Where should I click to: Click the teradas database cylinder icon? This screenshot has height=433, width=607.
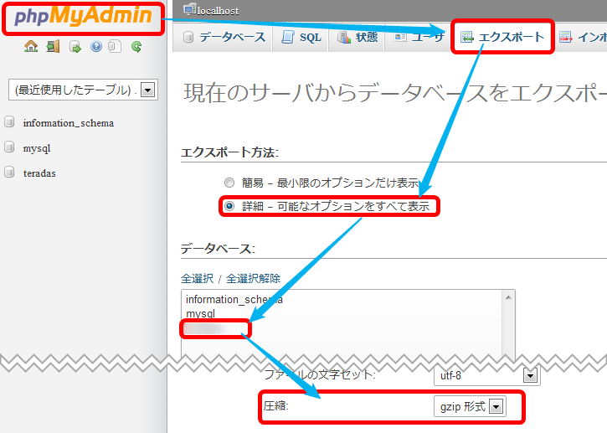[9, 173]
